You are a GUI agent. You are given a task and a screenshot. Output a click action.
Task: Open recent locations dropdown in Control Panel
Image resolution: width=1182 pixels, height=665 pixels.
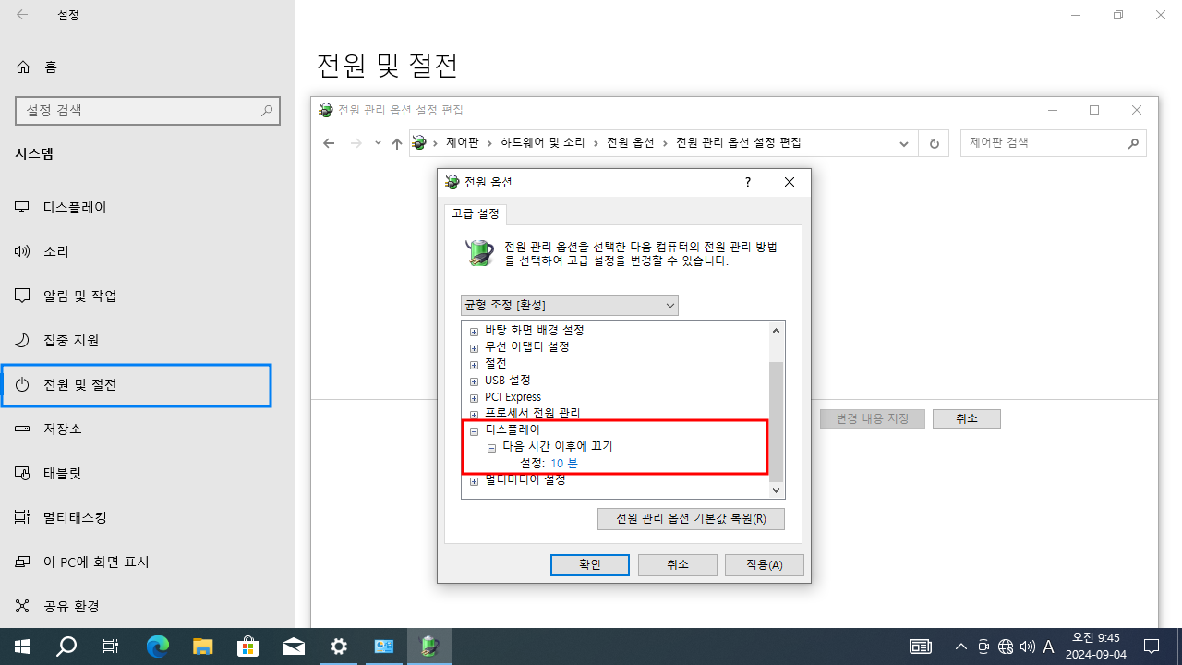(378, 143)
